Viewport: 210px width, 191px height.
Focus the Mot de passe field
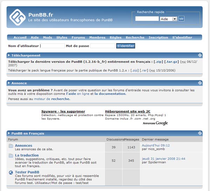103,46
